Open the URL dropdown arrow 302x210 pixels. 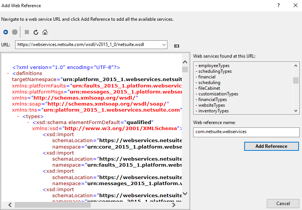pos(164,44)
